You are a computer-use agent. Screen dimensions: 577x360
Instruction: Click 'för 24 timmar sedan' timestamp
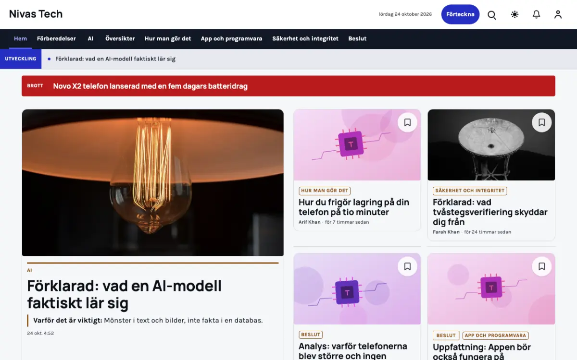[x=488, y=232]
